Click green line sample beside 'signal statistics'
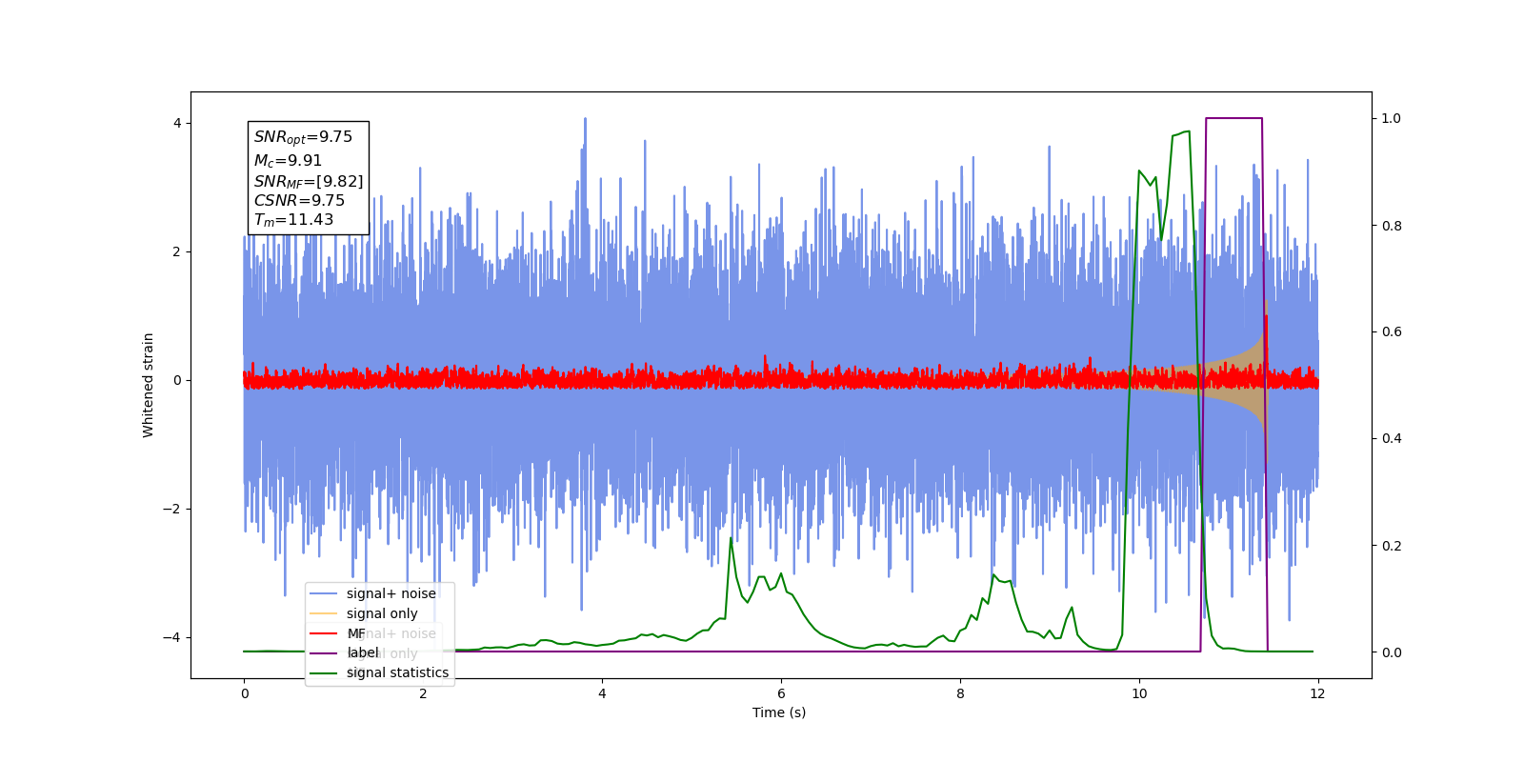The width and height of the screenshot is (1524, 762). [324, 672]
